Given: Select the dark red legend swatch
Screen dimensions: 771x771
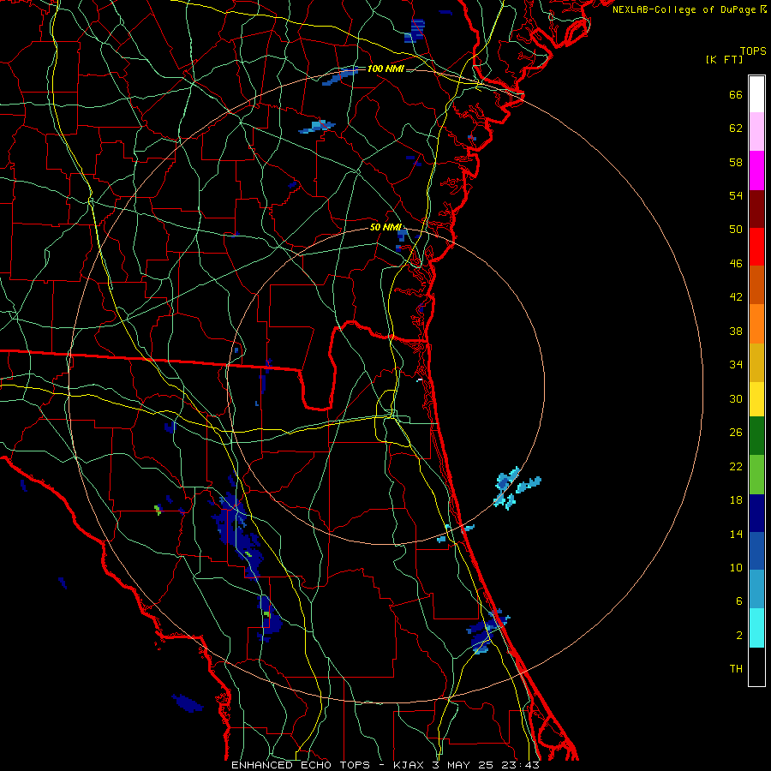Looking at the screenshot, I should pyautogui.click(x=756, y=208).
